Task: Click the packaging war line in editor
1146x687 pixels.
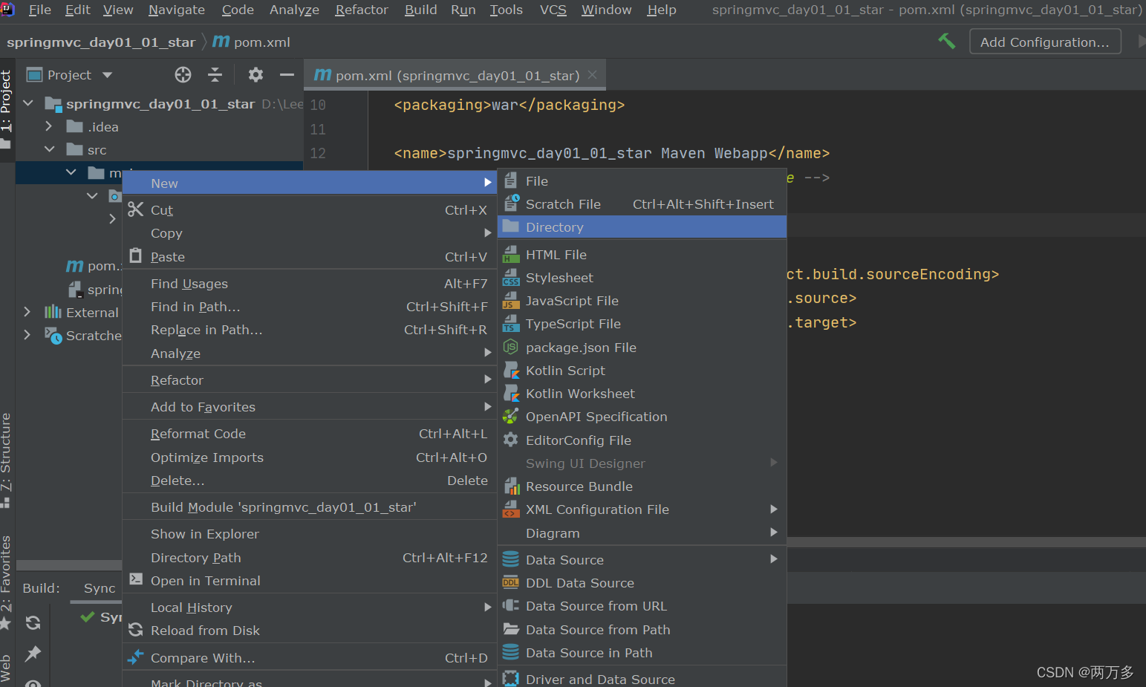Action: [x=509, y=105]
